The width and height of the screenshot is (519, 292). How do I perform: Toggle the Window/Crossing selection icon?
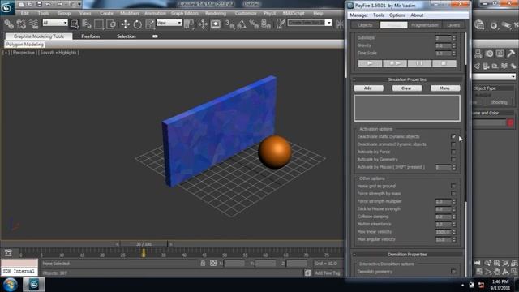click(x=111, y=24)
